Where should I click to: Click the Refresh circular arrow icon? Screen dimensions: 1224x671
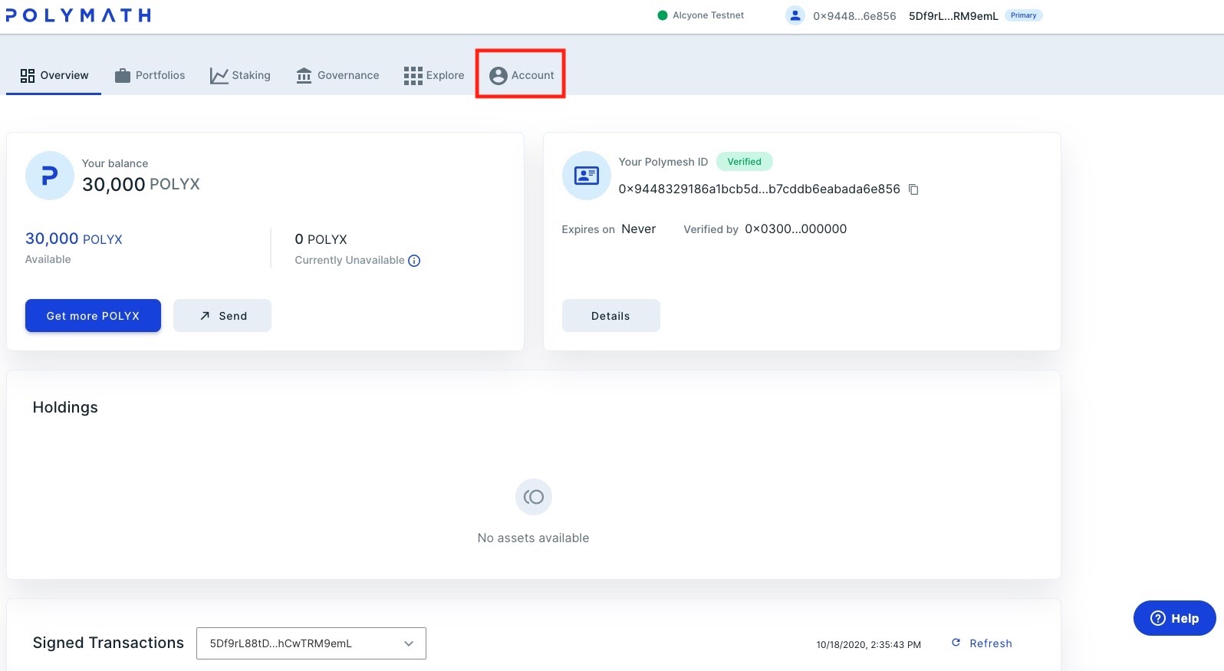click(956, 643)
